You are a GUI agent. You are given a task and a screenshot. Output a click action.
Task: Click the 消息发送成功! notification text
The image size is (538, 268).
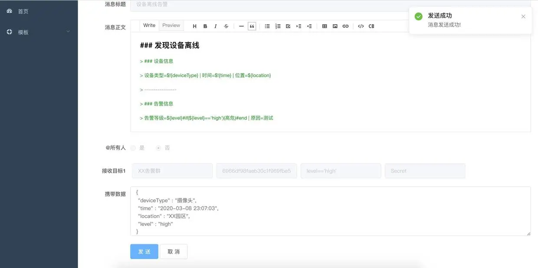(444, 25)
